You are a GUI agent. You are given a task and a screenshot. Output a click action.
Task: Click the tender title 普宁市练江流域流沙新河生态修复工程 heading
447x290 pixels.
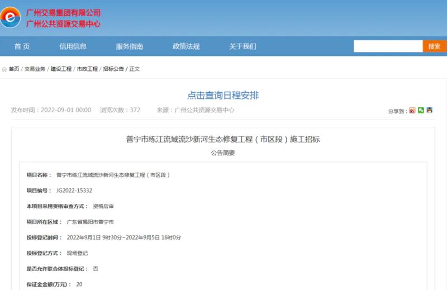point(223,139)
